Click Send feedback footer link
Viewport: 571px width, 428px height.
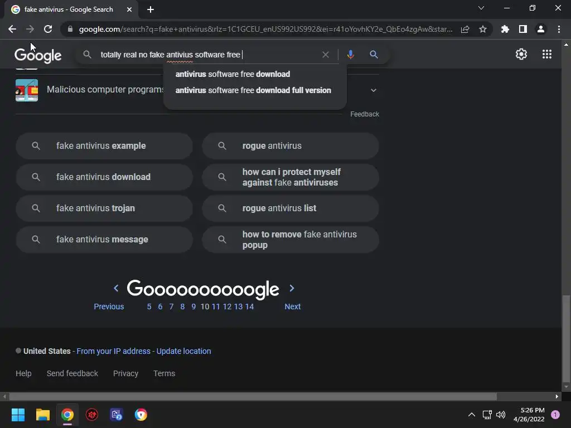tap(72, 373)
